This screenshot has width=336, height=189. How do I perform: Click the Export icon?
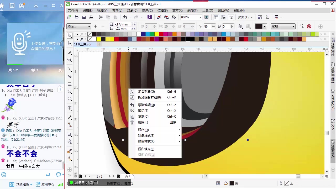pyautogui.click(x=166, y=17)
